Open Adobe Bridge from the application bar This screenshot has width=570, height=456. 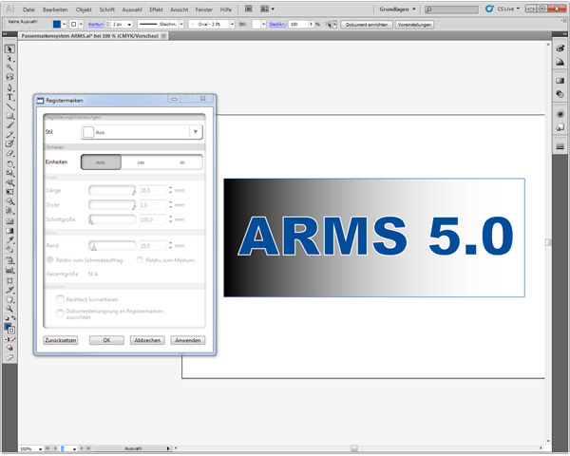click(x=248, y=9)
